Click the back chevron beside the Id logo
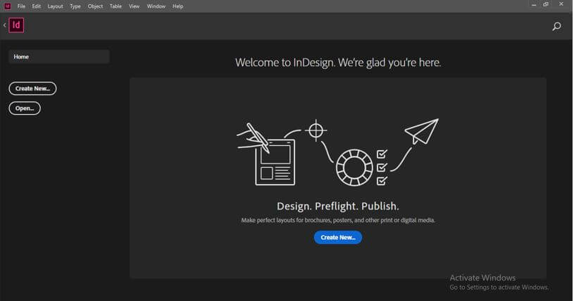This screenshot has height=301, width=574. click(4, 25)
